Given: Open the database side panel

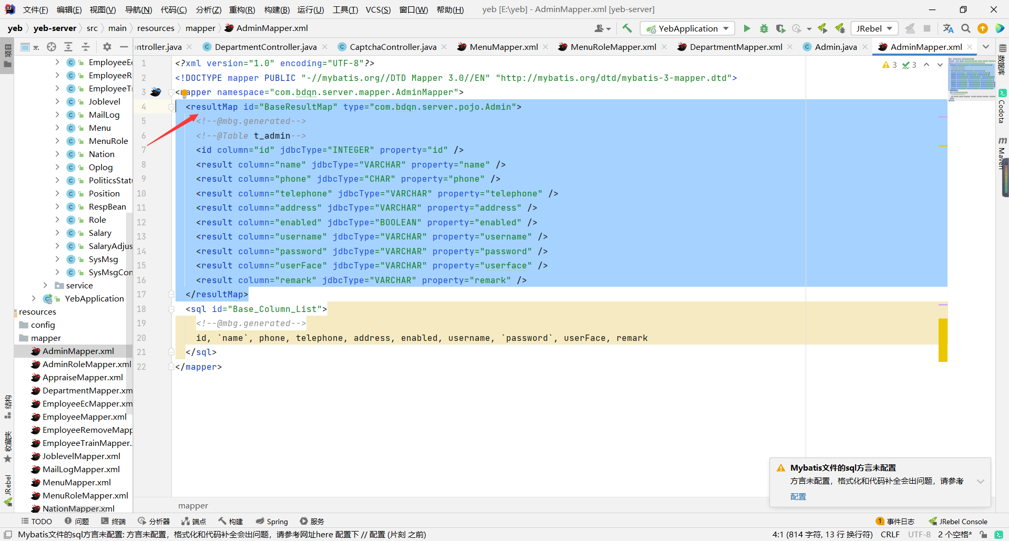Looking at the screenshot, I should coord(1002,59).
